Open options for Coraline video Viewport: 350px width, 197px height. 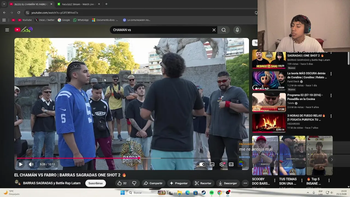coord(331,74)
